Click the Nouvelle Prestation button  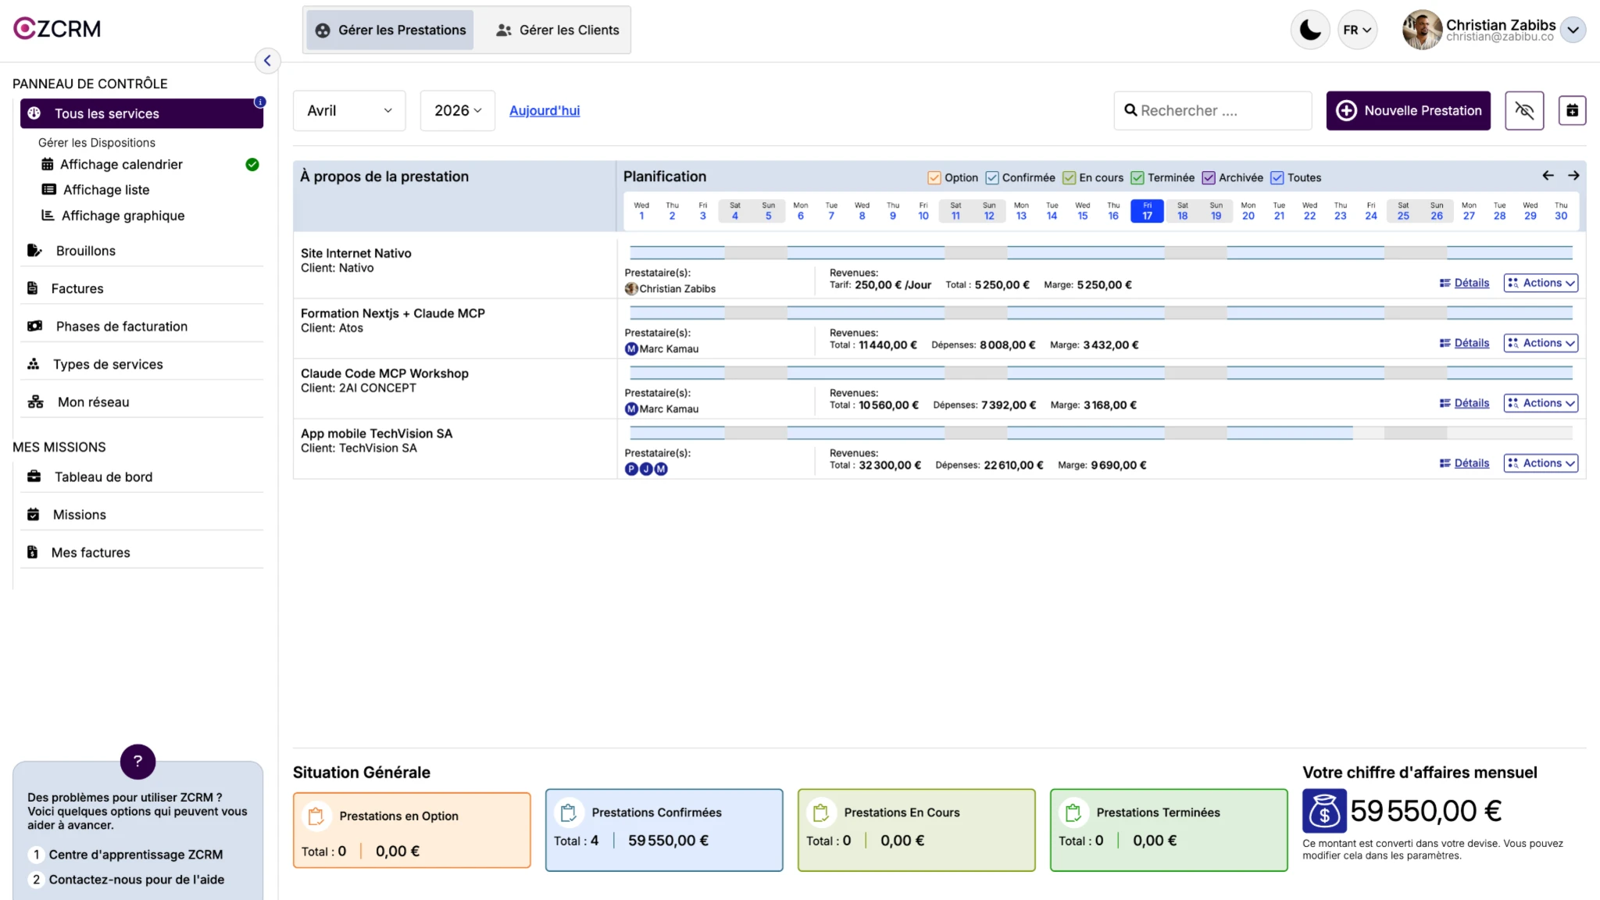pyautogui.click(x=1408, y=111)
